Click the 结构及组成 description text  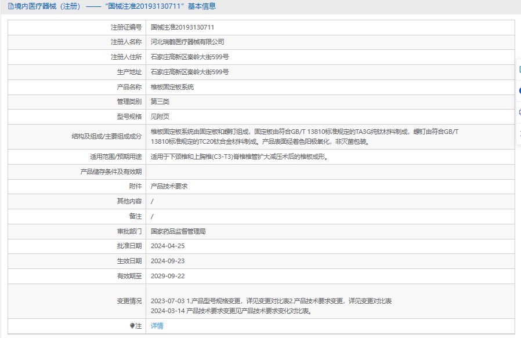click(305, 136)
